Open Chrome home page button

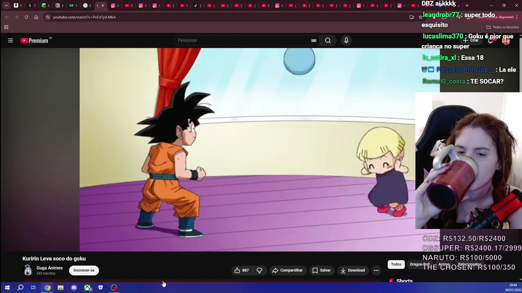(36, 17)
